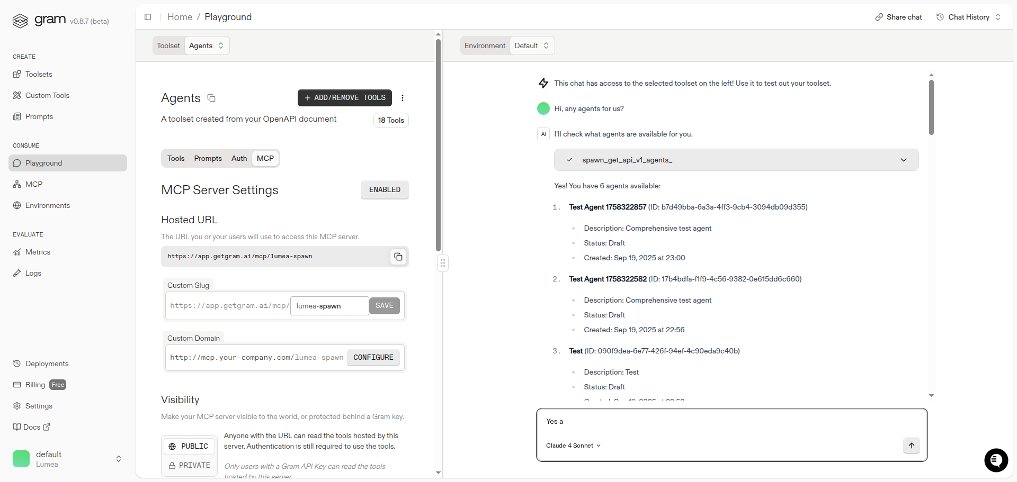Open the Chat History dropdown
Image resolution: width=1017 pixels, height=482 pixels.
(969, 17)
